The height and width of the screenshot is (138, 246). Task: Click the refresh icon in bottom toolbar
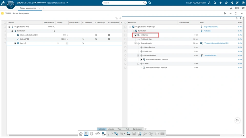coord(92,134)
